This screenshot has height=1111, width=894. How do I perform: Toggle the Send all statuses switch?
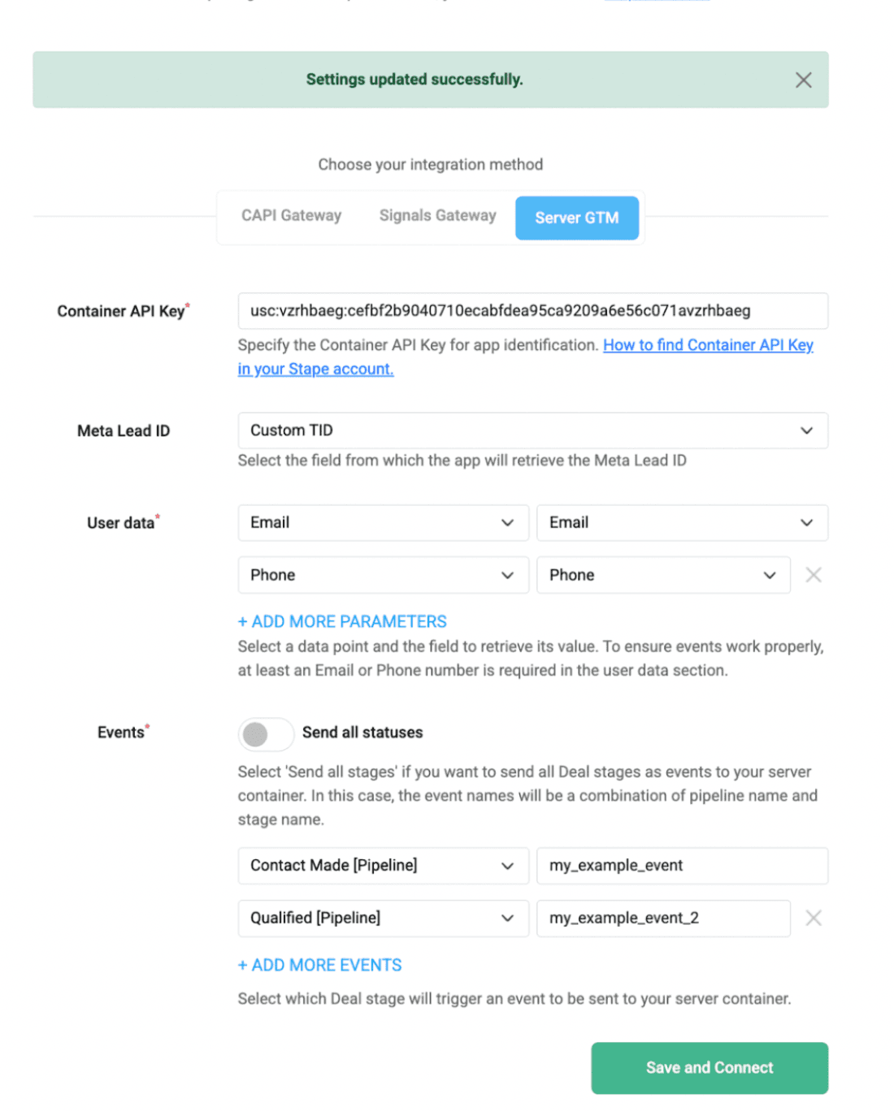click(266, 734)
